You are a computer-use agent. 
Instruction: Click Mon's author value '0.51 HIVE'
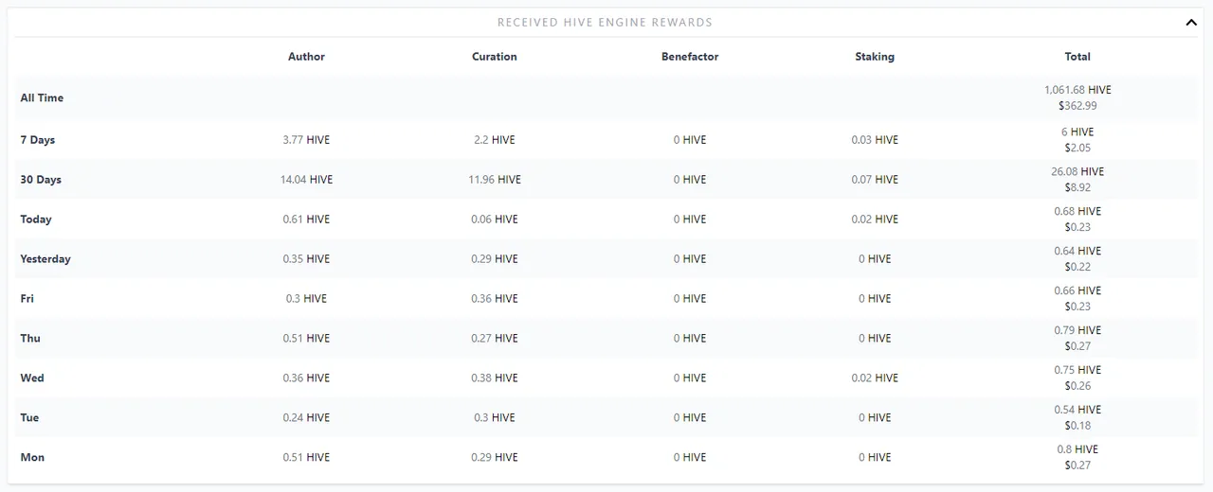(306, 458)
